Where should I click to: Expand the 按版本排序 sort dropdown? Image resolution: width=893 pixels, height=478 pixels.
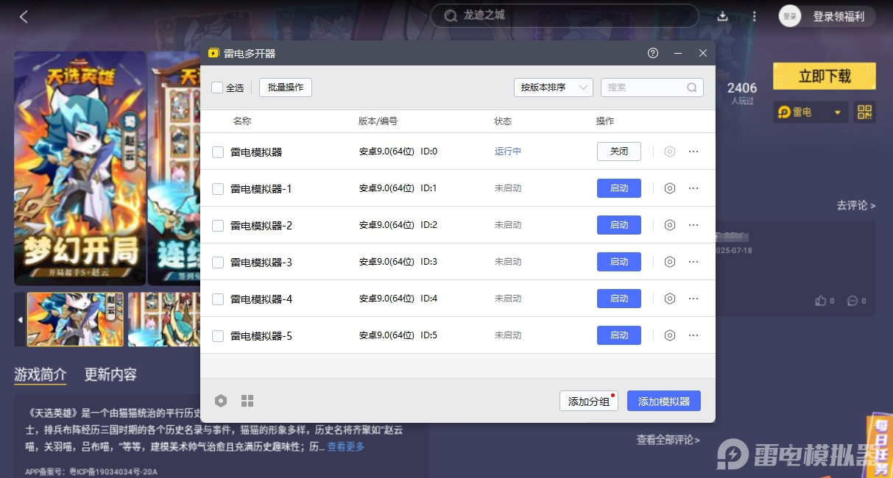[553, 88]
